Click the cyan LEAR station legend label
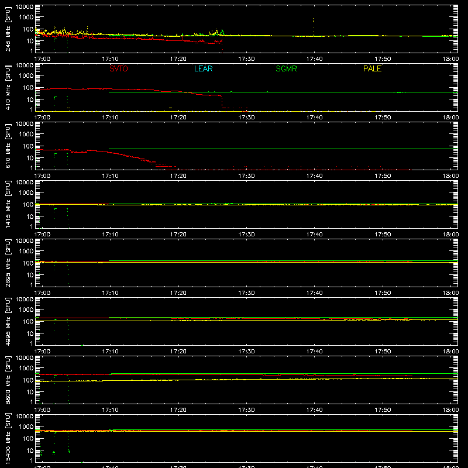Screen dimensions: 468x468 coord(203,68)
